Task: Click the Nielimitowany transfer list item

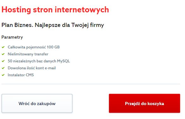Action: click(x=28, y=54)
